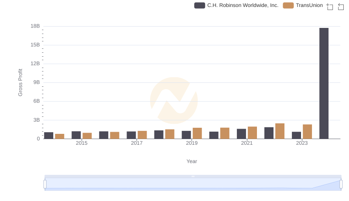Screen dimensions: 349x201
Task: Click the 15B y-axis label
Action: [35, 45]
